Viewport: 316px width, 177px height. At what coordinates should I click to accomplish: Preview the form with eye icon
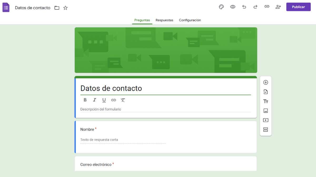coord(233,7)
